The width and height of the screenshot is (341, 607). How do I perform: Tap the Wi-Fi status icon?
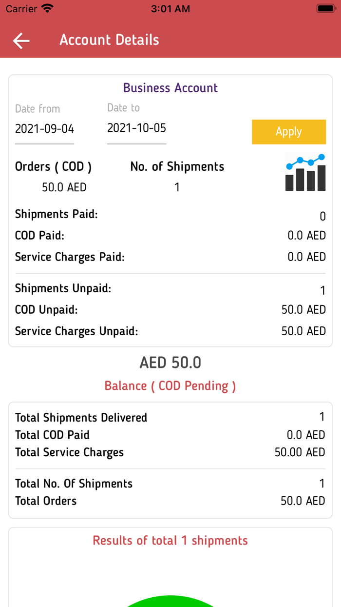click(x=47, y=9)
